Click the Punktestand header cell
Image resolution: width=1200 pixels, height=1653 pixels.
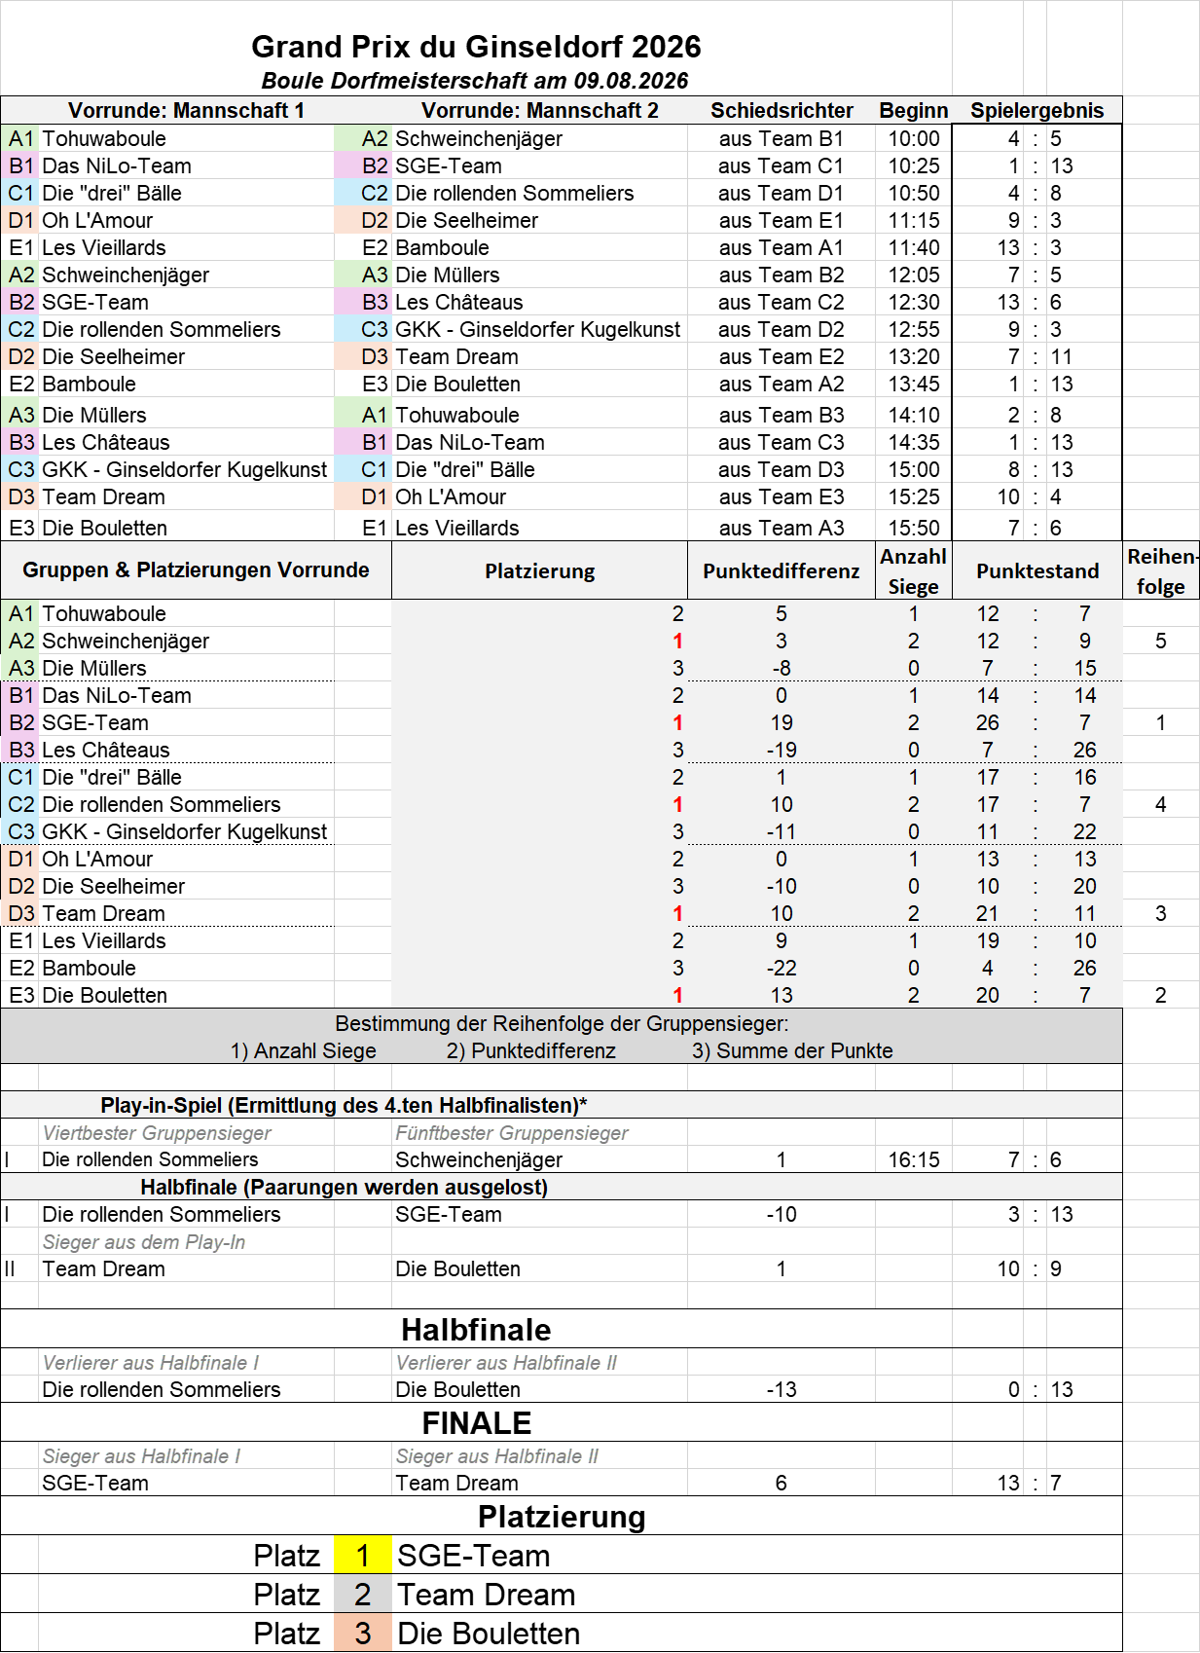coord(1037,570)
